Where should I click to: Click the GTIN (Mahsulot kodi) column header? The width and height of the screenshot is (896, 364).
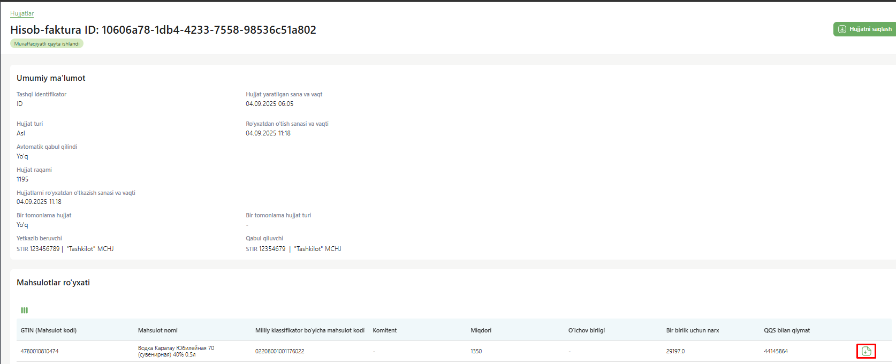pos(48,330)
